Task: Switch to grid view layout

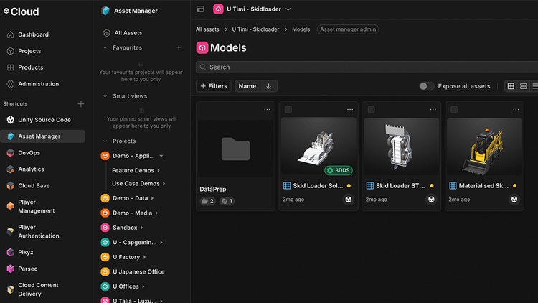Action: coord(511,86)
